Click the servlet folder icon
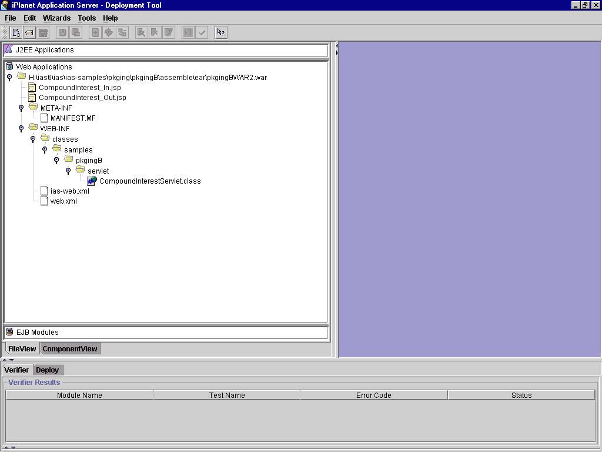Viewport: 602px width, 452px height. click(x=80, y=170)
